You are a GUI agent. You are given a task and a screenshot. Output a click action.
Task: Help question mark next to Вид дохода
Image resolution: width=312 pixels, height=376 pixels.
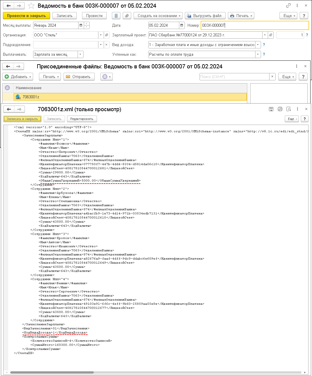[x=264, y=45]
